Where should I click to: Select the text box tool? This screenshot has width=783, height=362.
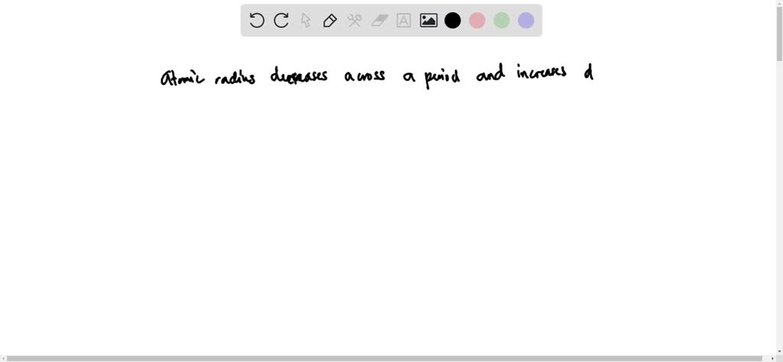(404, 21)
